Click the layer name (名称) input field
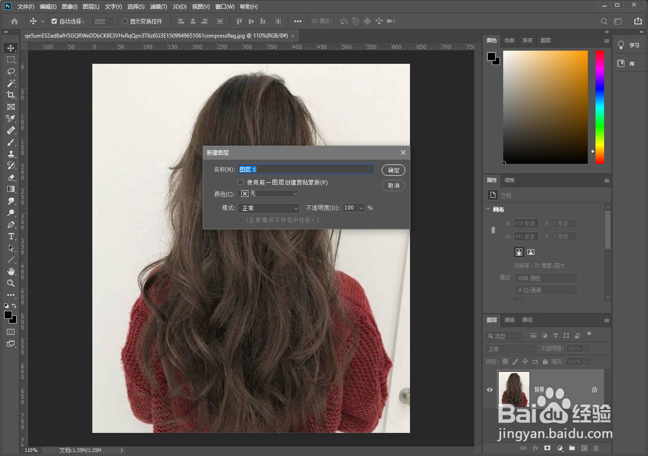 pyautogui.click(x=306, y=169)
